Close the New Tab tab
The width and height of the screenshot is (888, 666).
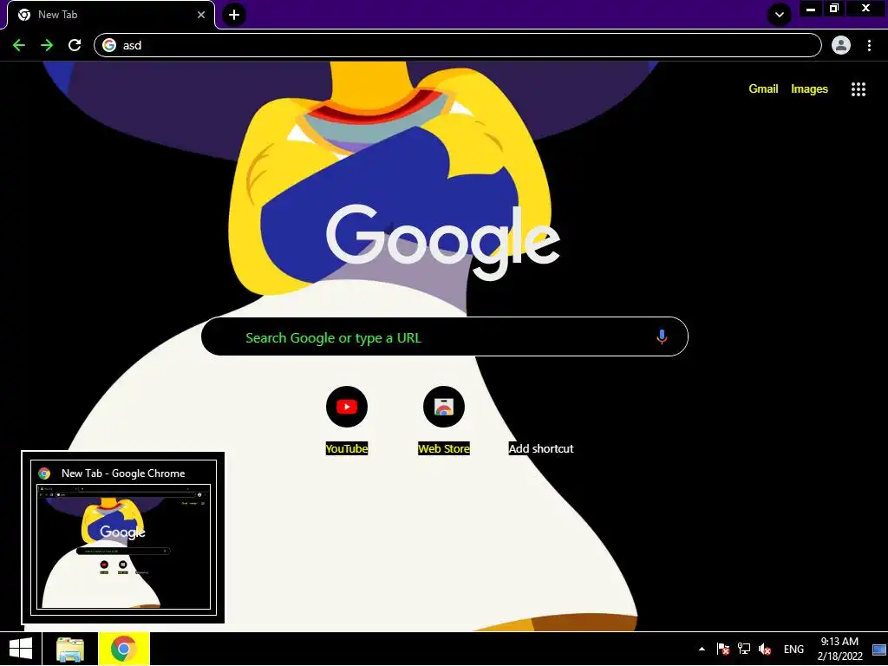point(201,15)
